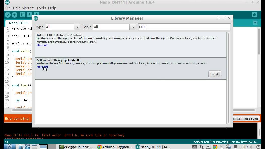This screenshot has height=149, width=265.
Task: Install the DHT sensor library
Action: point(215,74)
